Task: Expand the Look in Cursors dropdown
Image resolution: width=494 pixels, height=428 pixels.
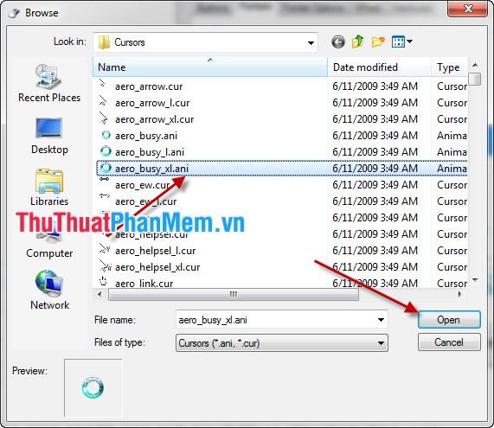Action: click(311, 42)
